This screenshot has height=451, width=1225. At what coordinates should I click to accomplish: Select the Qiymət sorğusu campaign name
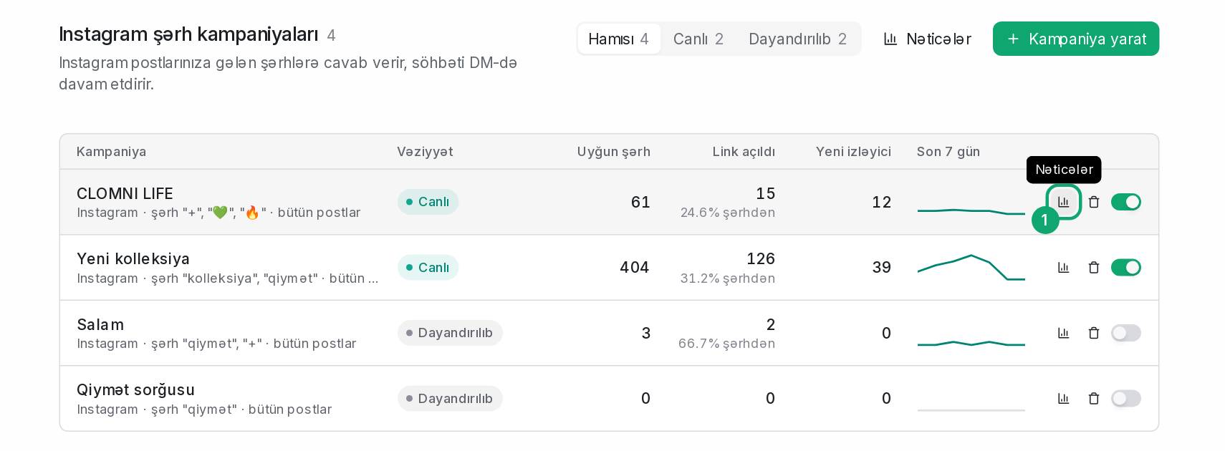tap(135, 389)
